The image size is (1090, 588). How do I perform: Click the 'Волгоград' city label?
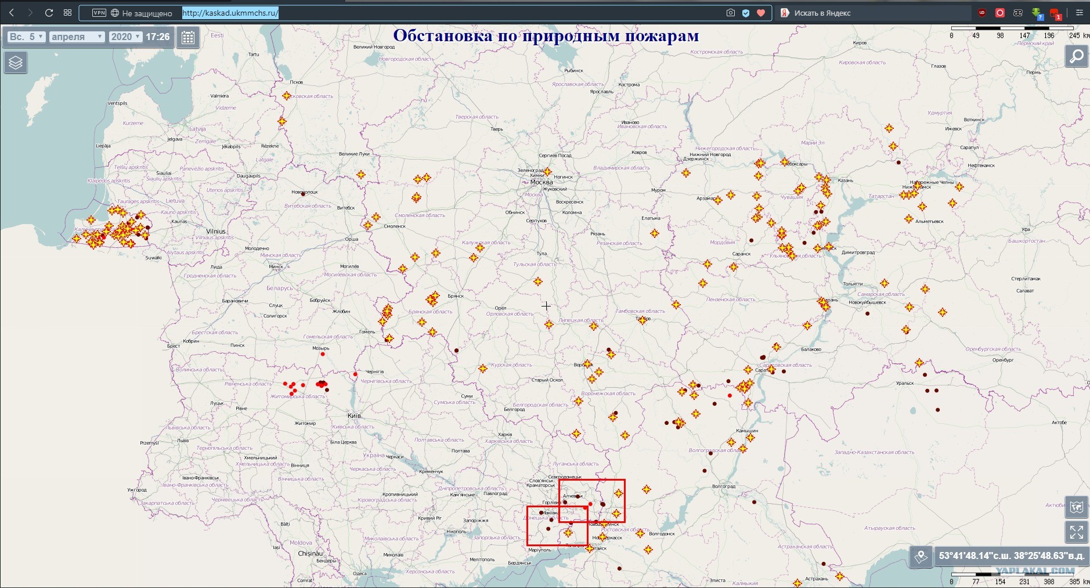(x=723, y=486)
